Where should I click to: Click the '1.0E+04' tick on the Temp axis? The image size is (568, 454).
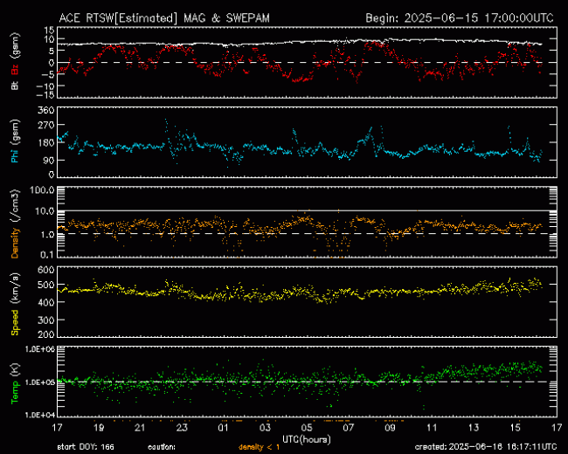pyautogui.click(x=40, y=415)
